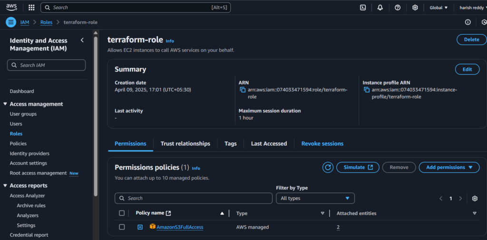Open the services grid menu

tap(31, 8)
